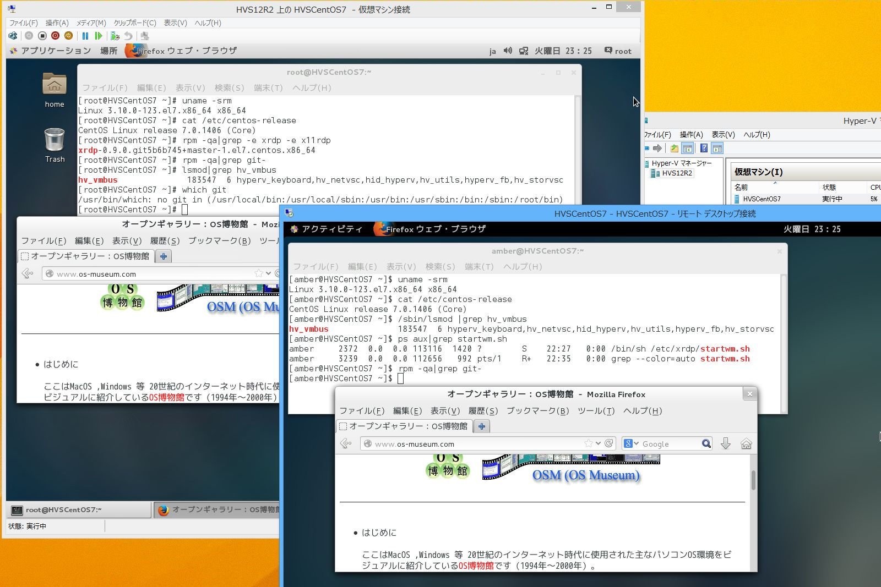The image size is (881, 587).
Task: Save VM state using the orange icon
Action: [x=68, y=36]
